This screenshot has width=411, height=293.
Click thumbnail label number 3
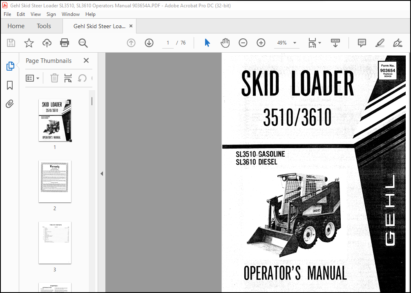tap(54, 269)
